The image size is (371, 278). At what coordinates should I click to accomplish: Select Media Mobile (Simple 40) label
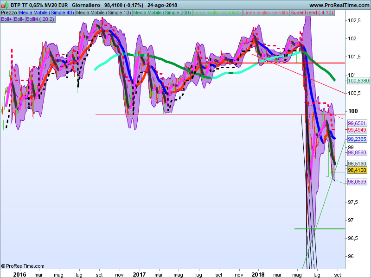[x=47, y=13]
